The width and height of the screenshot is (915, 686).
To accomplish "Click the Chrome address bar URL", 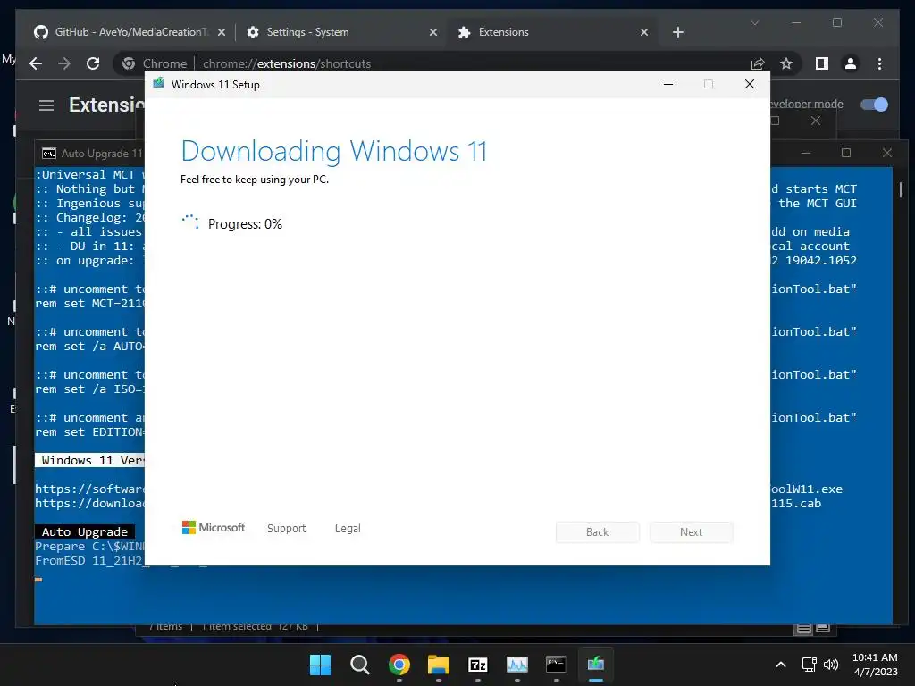I will (x=287, y=63).
